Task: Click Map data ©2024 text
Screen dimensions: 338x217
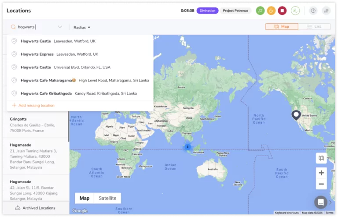Action: tap(312, 213)
